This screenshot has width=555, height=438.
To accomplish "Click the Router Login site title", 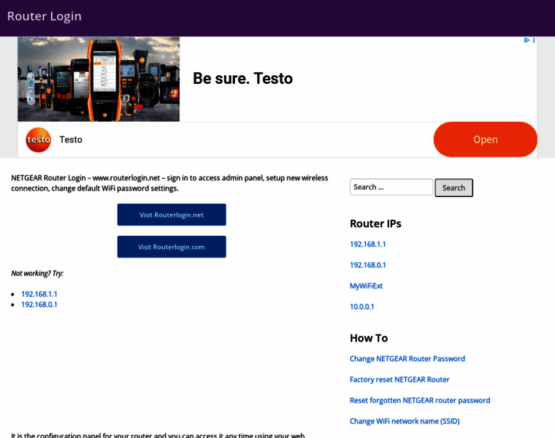I will (x=45, y=16).
